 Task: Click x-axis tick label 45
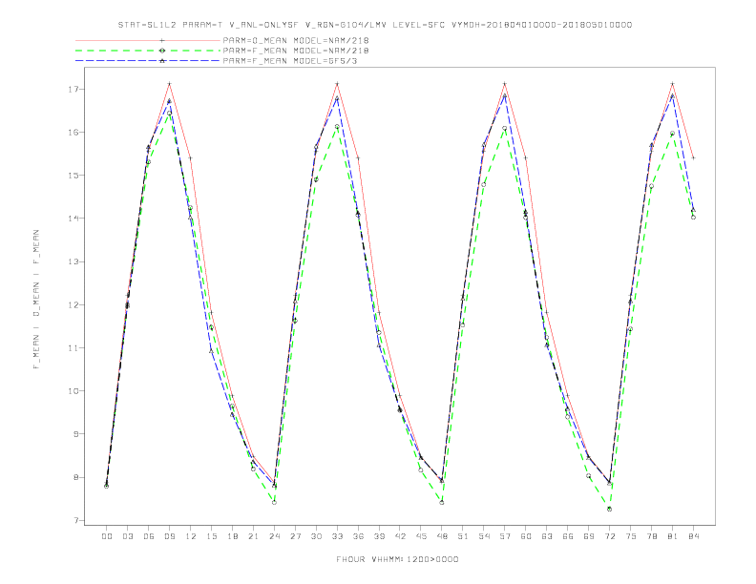pos(421,536)
